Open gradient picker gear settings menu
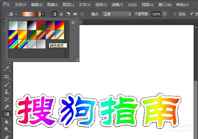The height and width of the screenshot is (139, 198). coord(74,22)
